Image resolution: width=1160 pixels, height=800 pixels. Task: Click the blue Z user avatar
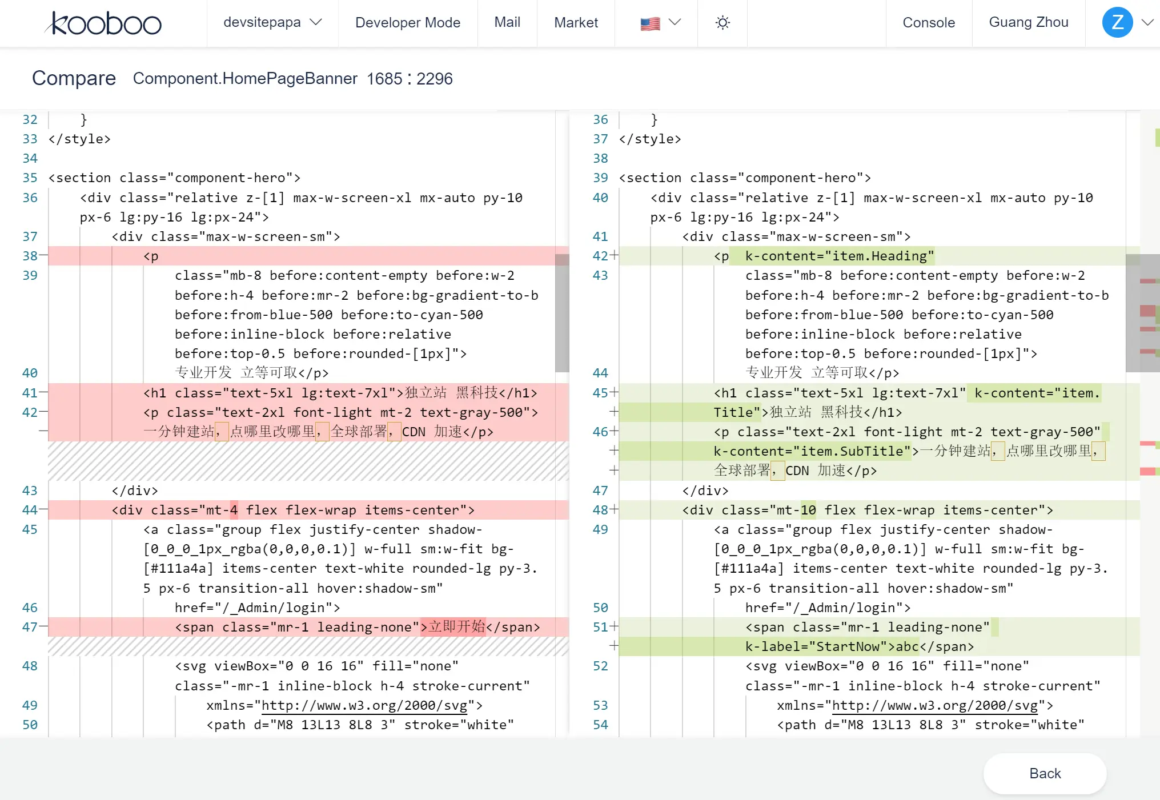[1117, 23]
